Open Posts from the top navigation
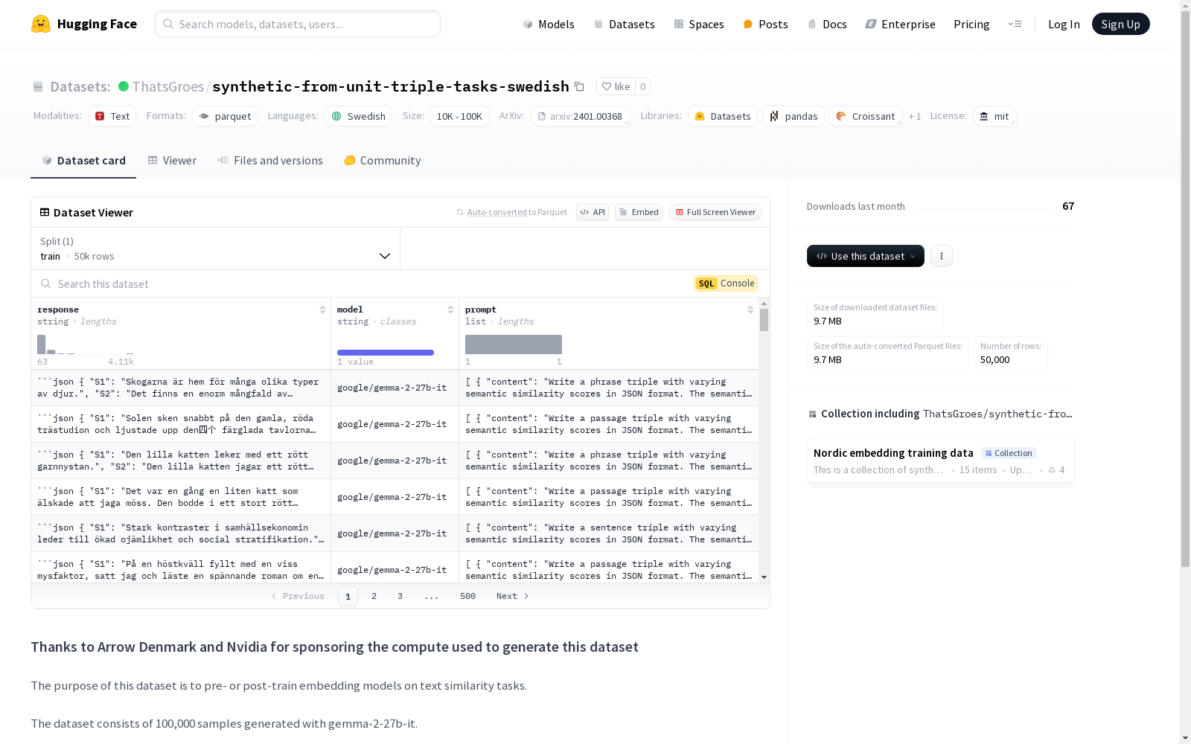 point(765,24)
